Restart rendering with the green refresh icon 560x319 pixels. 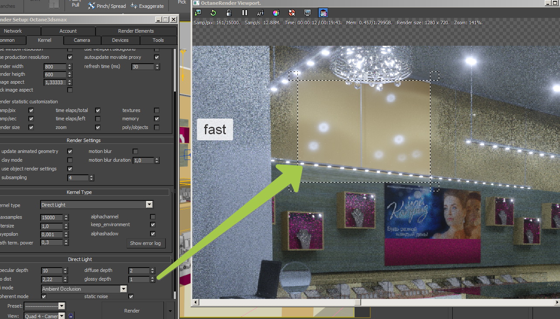point(213,13)
